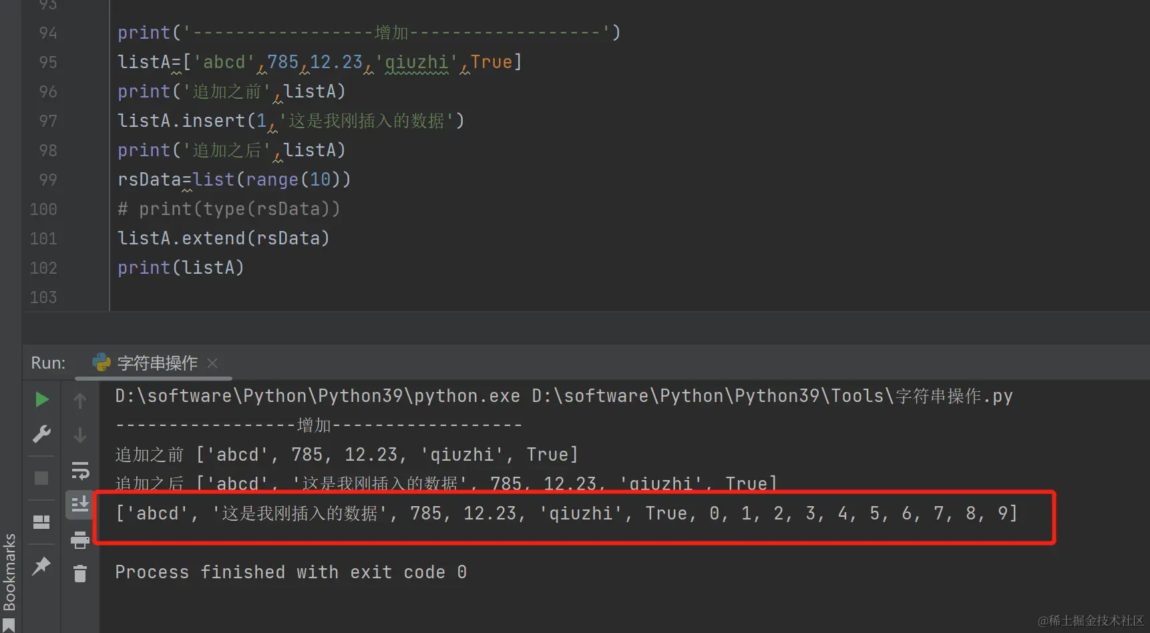
Task: Click the print(listA) code line
Action: pyautogui.click(x=181, y=268)
